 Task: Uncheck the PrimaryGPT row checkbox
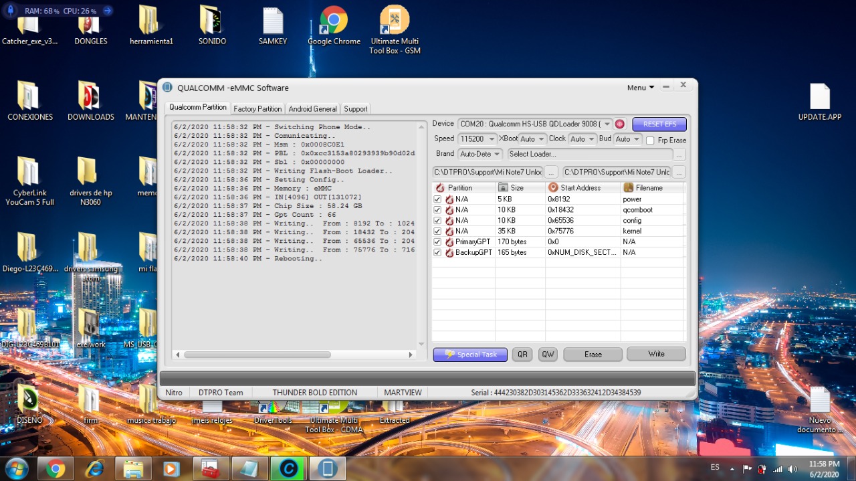pos(437,242)
